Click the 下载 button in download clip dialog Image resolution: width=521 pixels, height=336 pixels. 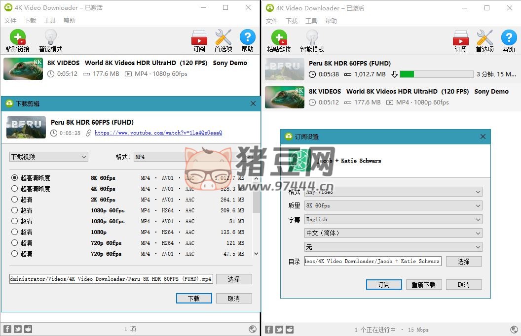[x=193, y=299]
